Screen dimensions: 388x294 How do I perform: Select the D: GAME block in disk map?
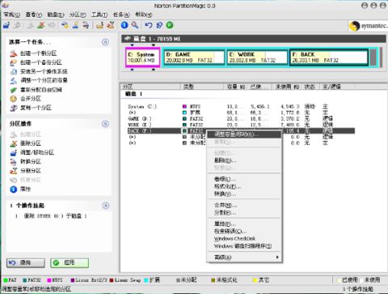[194, 58]
